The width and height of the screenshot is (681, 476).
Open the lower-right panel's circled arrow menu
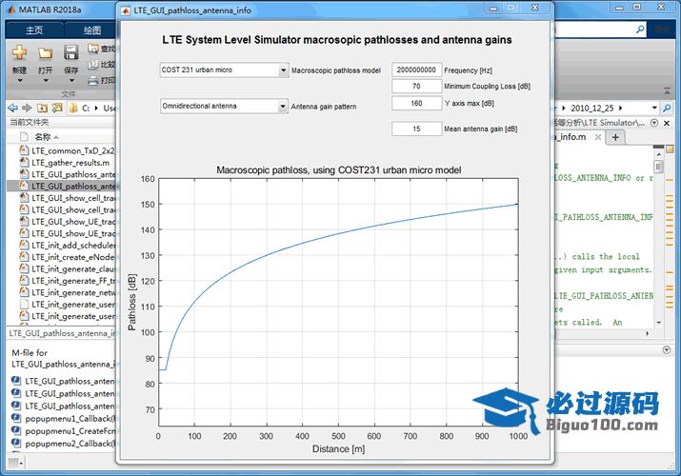(666, 349)
